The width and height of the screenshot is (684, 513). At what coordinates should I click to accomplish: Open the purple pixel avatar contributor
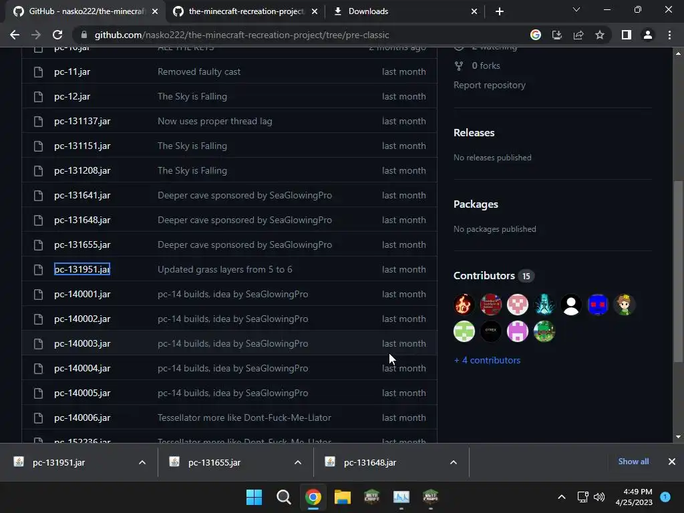tap(518, 331)
